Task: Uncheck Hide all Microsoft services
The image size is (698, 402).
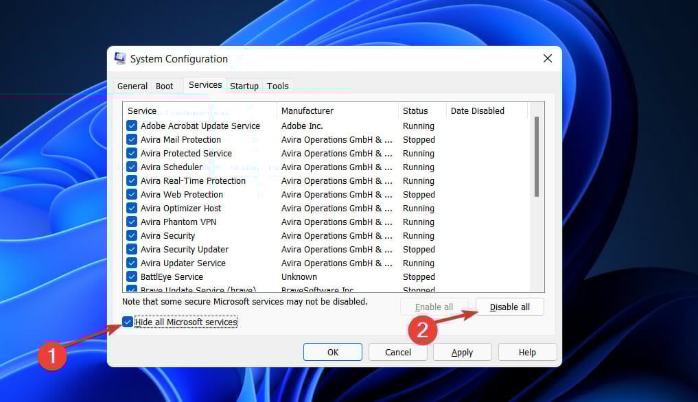Action: coord(127,322)
